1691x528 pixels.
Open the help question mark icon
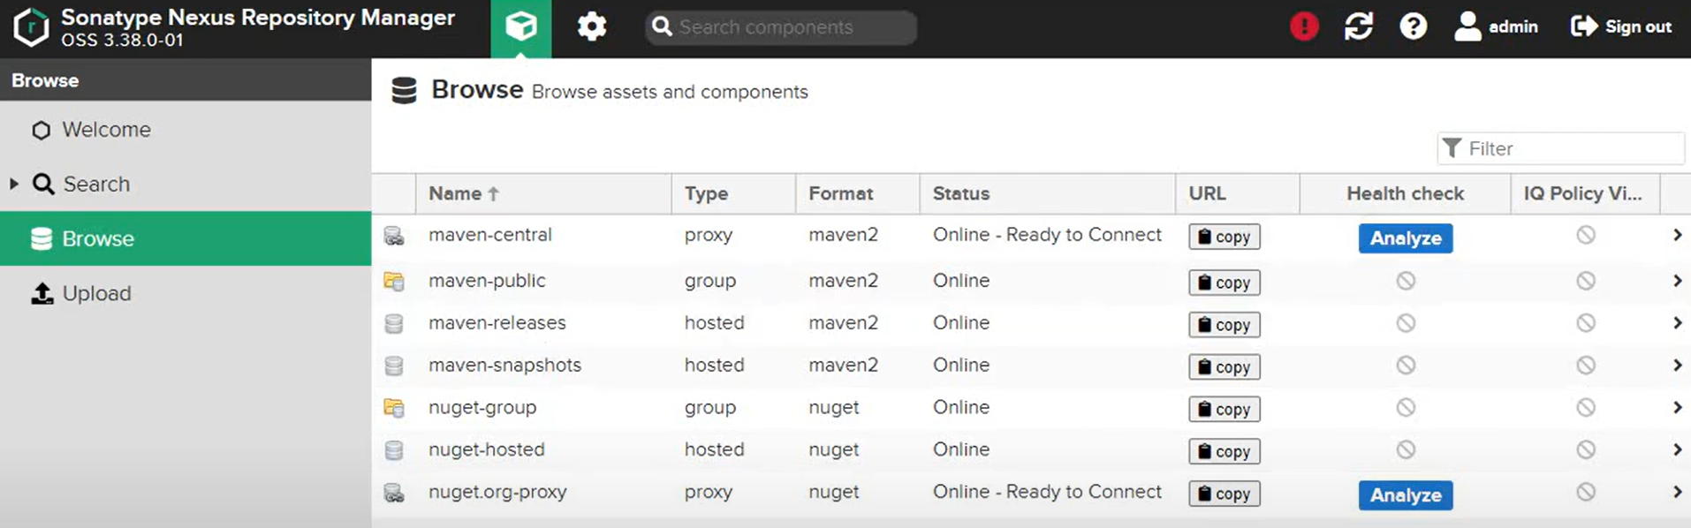[x=1414, y=26]
